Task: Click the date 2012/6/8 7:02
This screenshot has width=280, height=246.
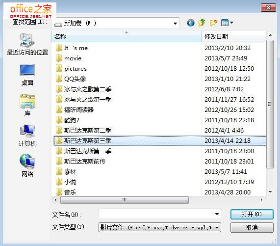Action: (224, 89)
